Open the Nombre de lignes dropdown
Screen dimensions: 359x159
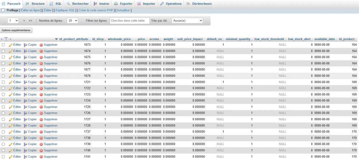pos(72,21)
